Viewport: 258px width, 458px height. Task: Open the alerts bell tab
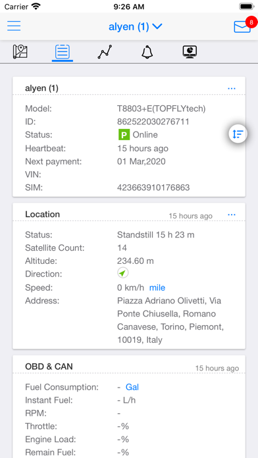[147, 52]
